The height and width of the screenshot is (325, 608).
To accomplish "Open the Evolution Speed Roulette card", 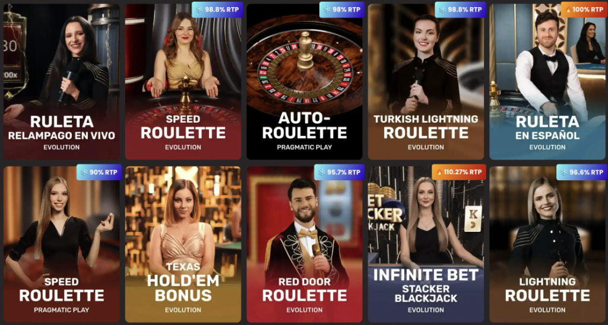I will click(183, 82).
